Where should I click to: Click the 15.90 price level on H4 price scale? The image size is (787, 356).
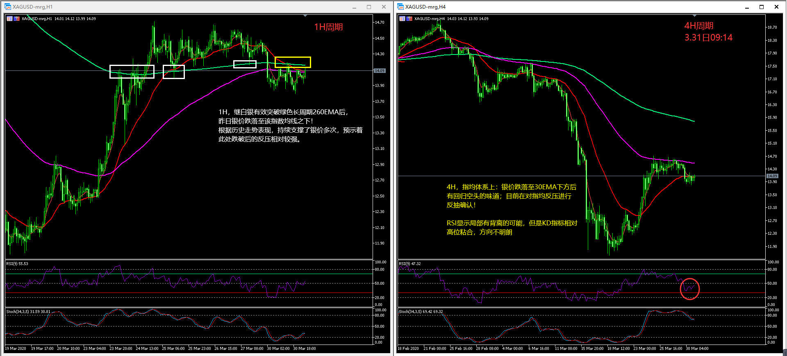click(772, 118)
